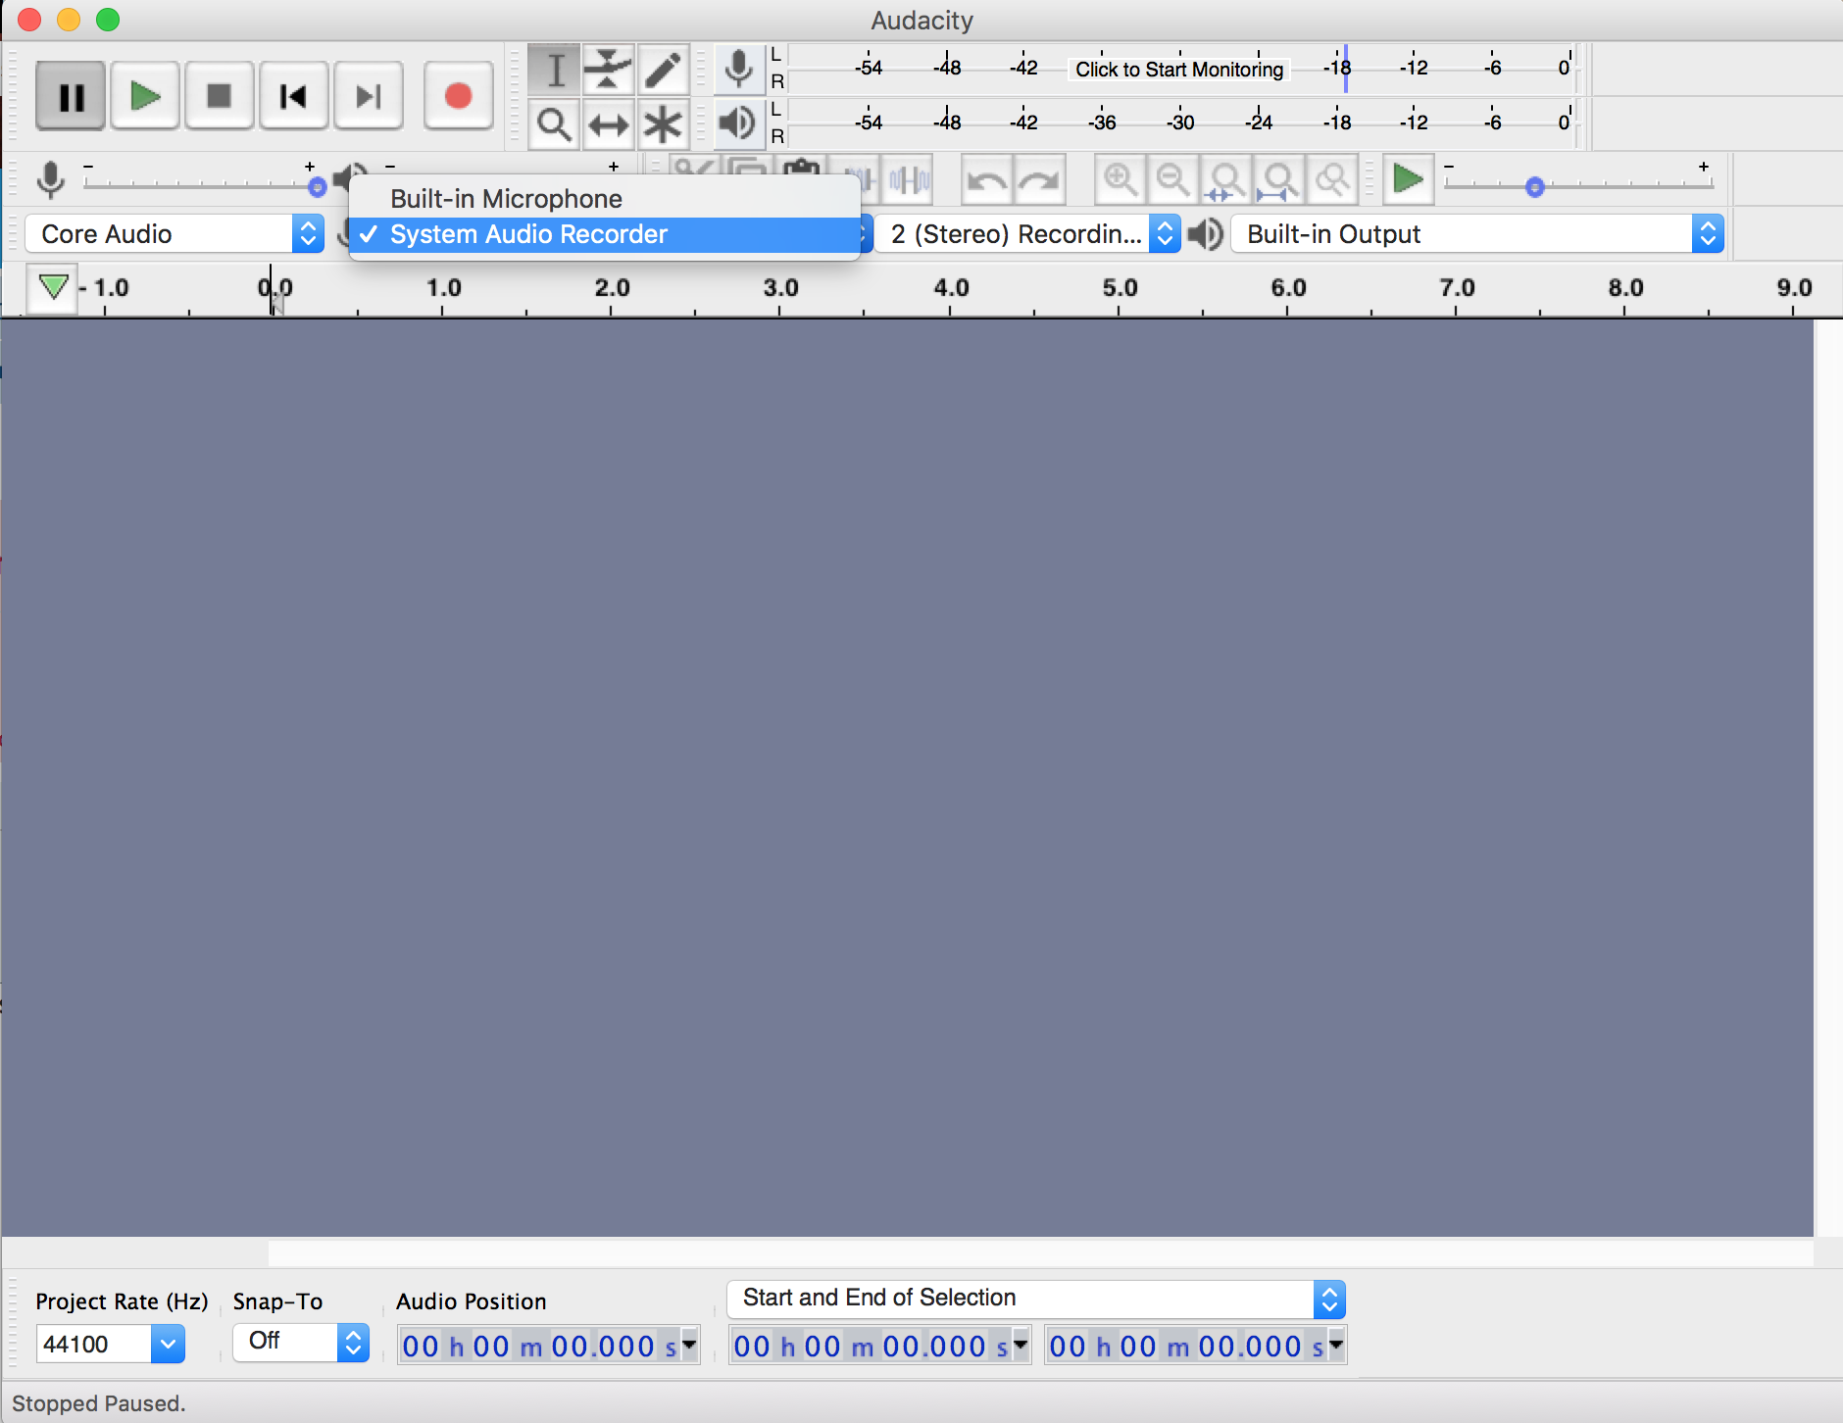Click the Undo arrow icon
The height and width of the screenshot is (1423, 1843).
click(x=985, y=179)
